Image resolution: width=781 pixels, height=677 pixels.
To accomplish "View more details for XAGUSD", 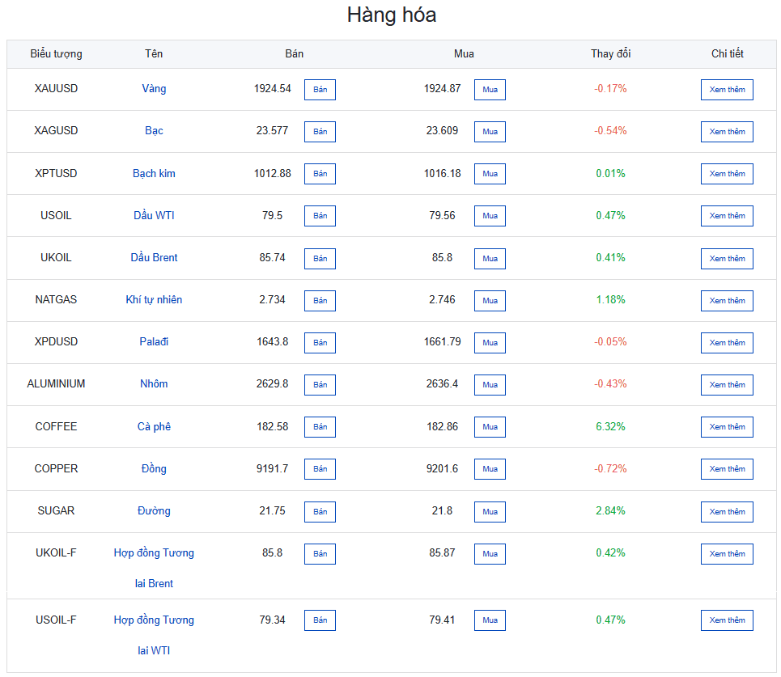I will [727, 131].
